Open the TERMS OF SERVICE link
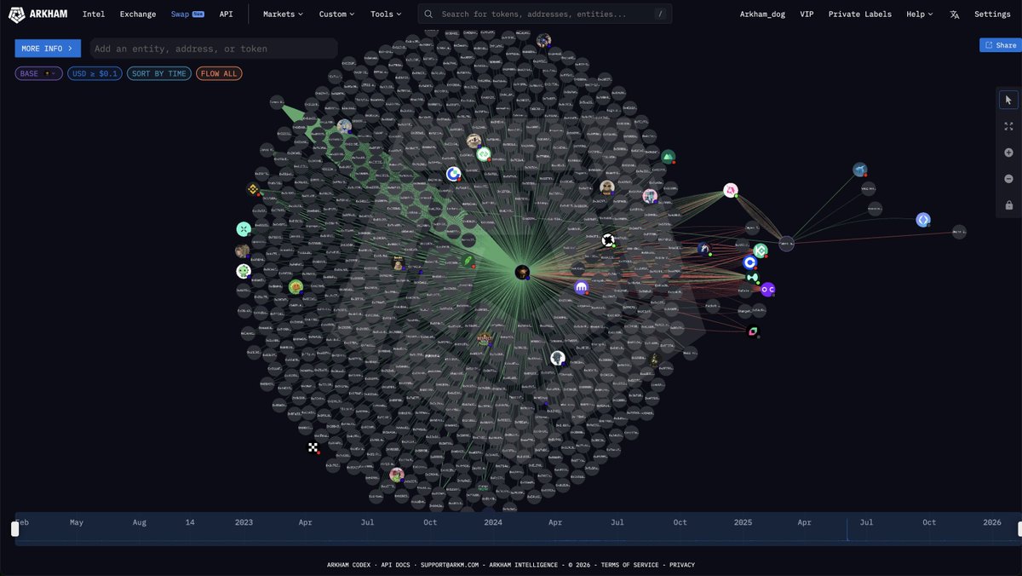 pos(630,565)
